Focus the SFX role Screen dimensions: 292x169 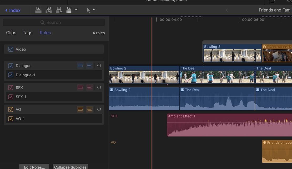click(99, 87)
